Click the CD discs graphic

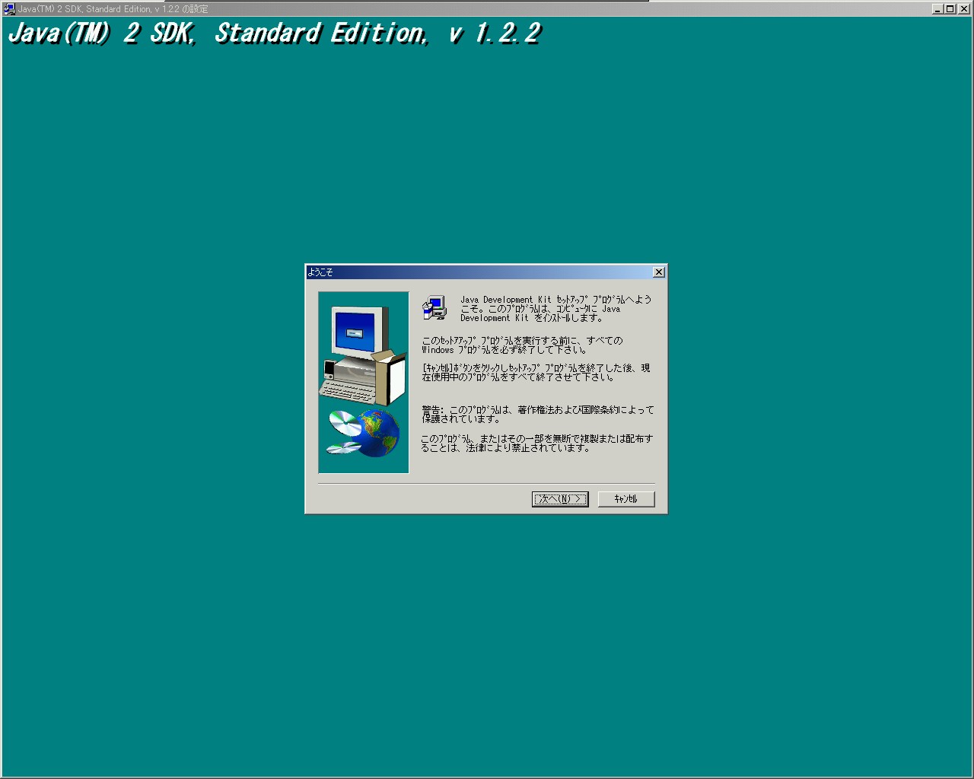[344, 434]
